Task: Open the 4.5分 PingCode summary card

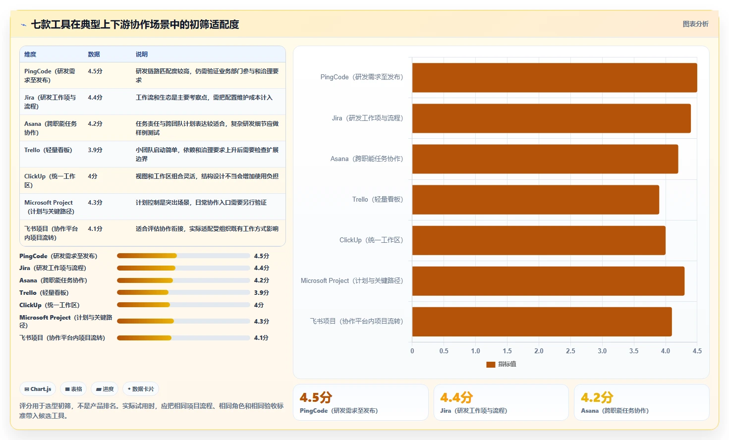Action: (x=361, y=402)
